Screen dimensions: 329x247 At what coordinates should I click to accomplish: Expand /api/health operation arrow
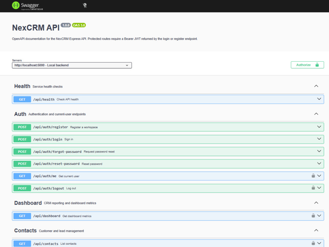319,99
